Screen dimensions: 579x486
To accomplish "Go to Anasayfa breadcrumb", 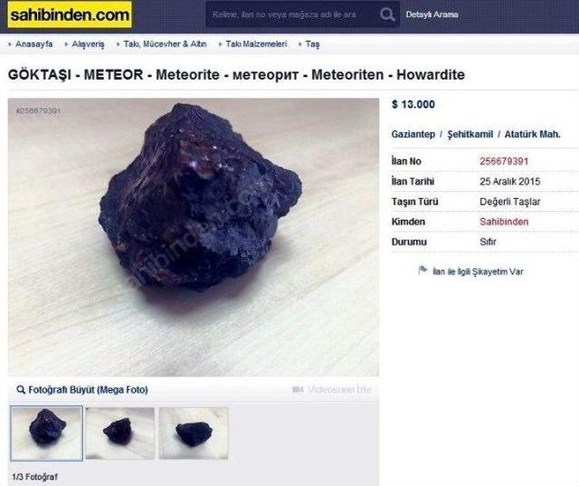I will coord(34,44).
